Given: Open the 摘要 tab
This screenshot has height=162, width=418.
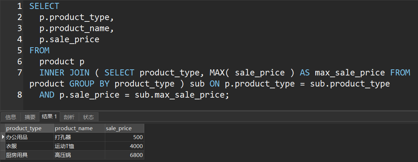Looking at the screenshot, I should 30,117.
